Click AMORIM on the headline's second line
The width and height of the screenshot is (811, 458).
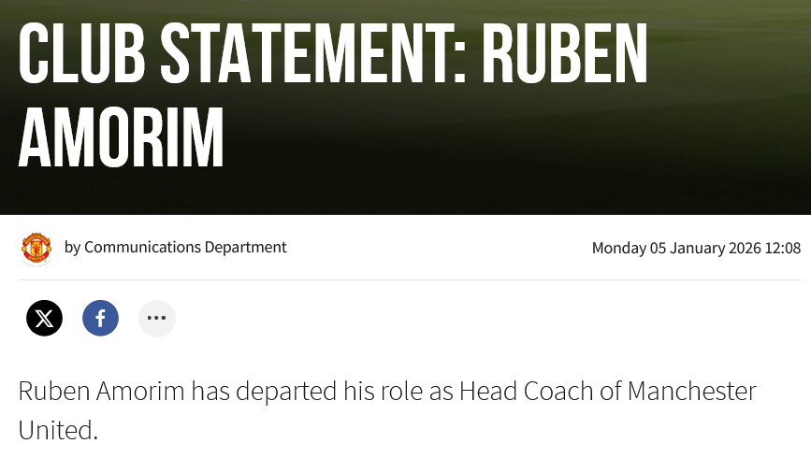[121, 139]
